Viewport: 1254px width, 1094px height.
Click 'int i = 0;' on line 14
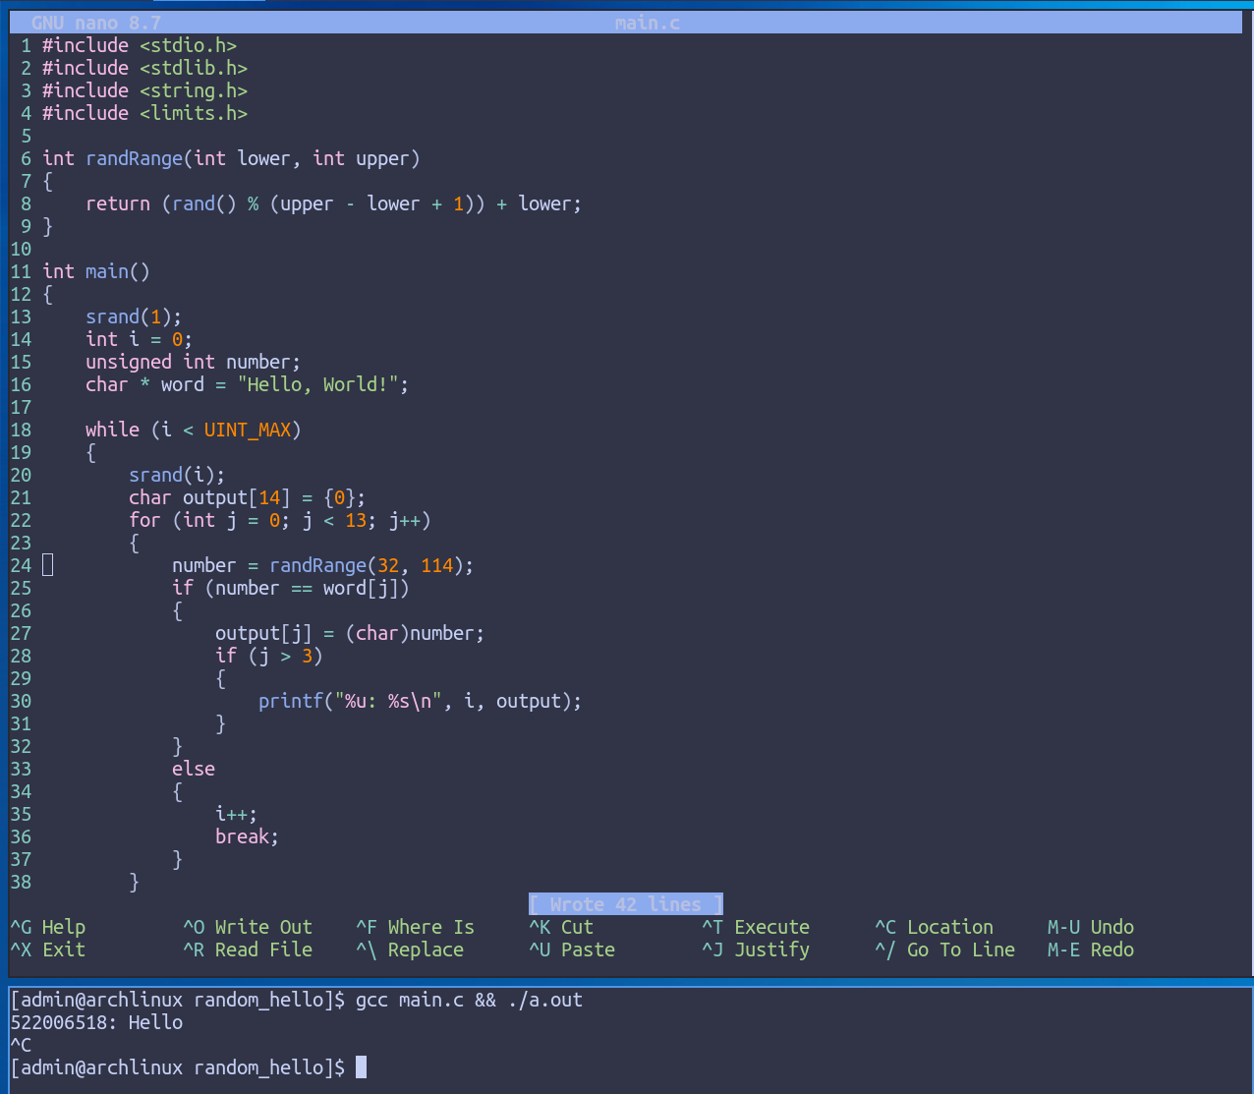click(x=140, y=339)
